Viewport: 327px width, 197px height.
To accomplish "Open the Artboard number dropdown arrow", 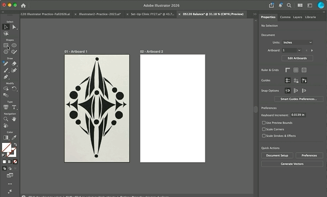I will 299,50.
